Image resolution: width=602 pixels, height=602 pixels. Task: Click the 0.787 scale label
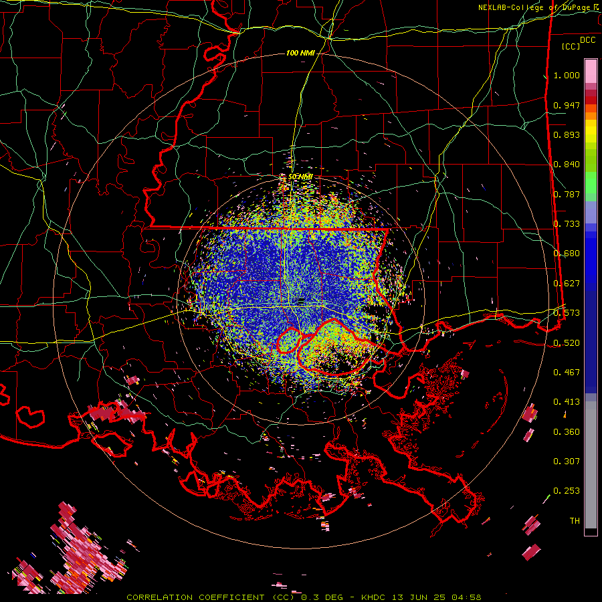[x=567, y=194]
